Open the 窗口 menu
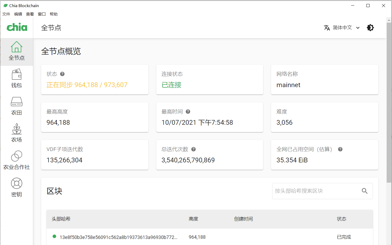 pos(42,14)
